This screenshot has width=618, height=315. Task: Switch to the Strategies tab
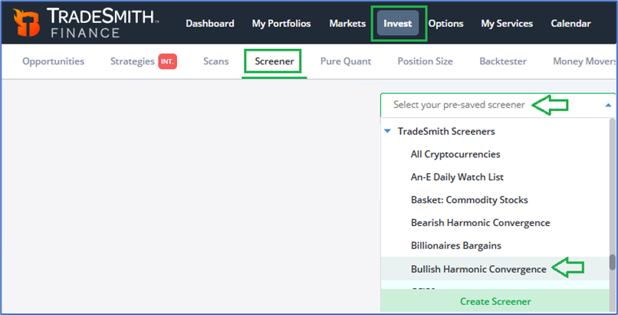133,61
